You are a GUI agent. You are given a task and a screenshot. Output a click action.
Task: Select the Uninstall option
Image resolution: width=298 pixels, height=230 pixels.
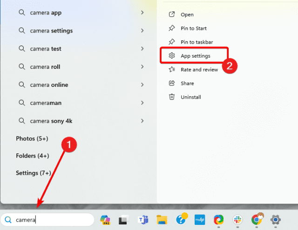pos(191,97)
